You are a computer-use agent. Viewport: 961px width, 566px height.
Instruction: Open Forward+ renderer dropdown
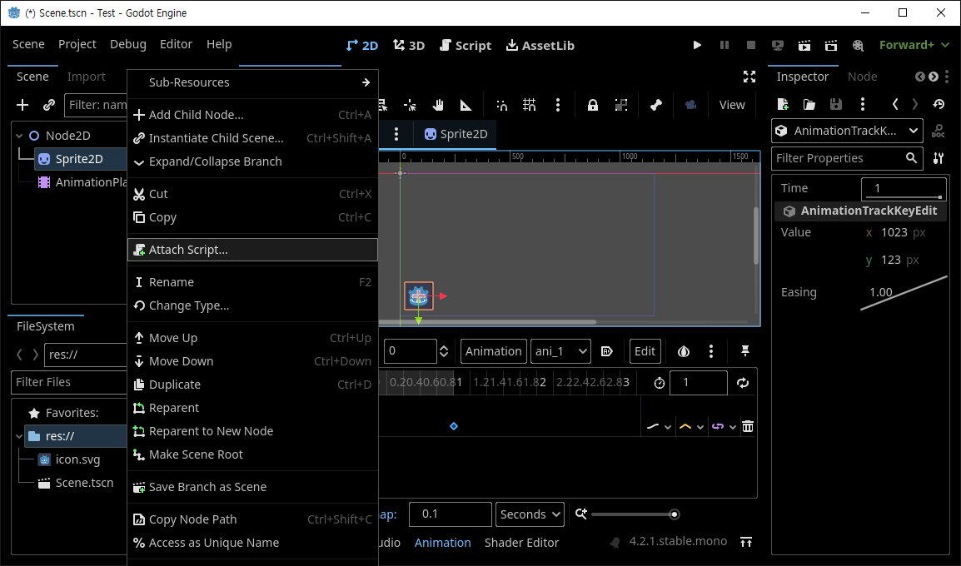tap(914, 45)
